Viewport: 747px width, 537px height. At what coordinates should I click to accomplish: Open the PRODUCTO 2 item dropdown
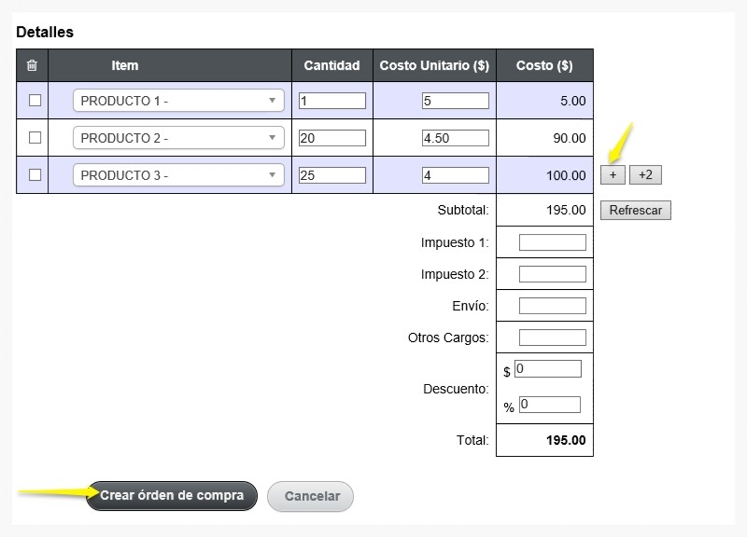click(x=178, y=138)
